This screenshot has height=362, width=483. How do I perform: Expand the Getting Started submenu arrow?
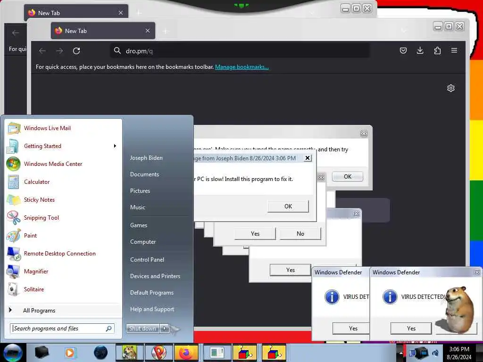click(x=115, y=146)
